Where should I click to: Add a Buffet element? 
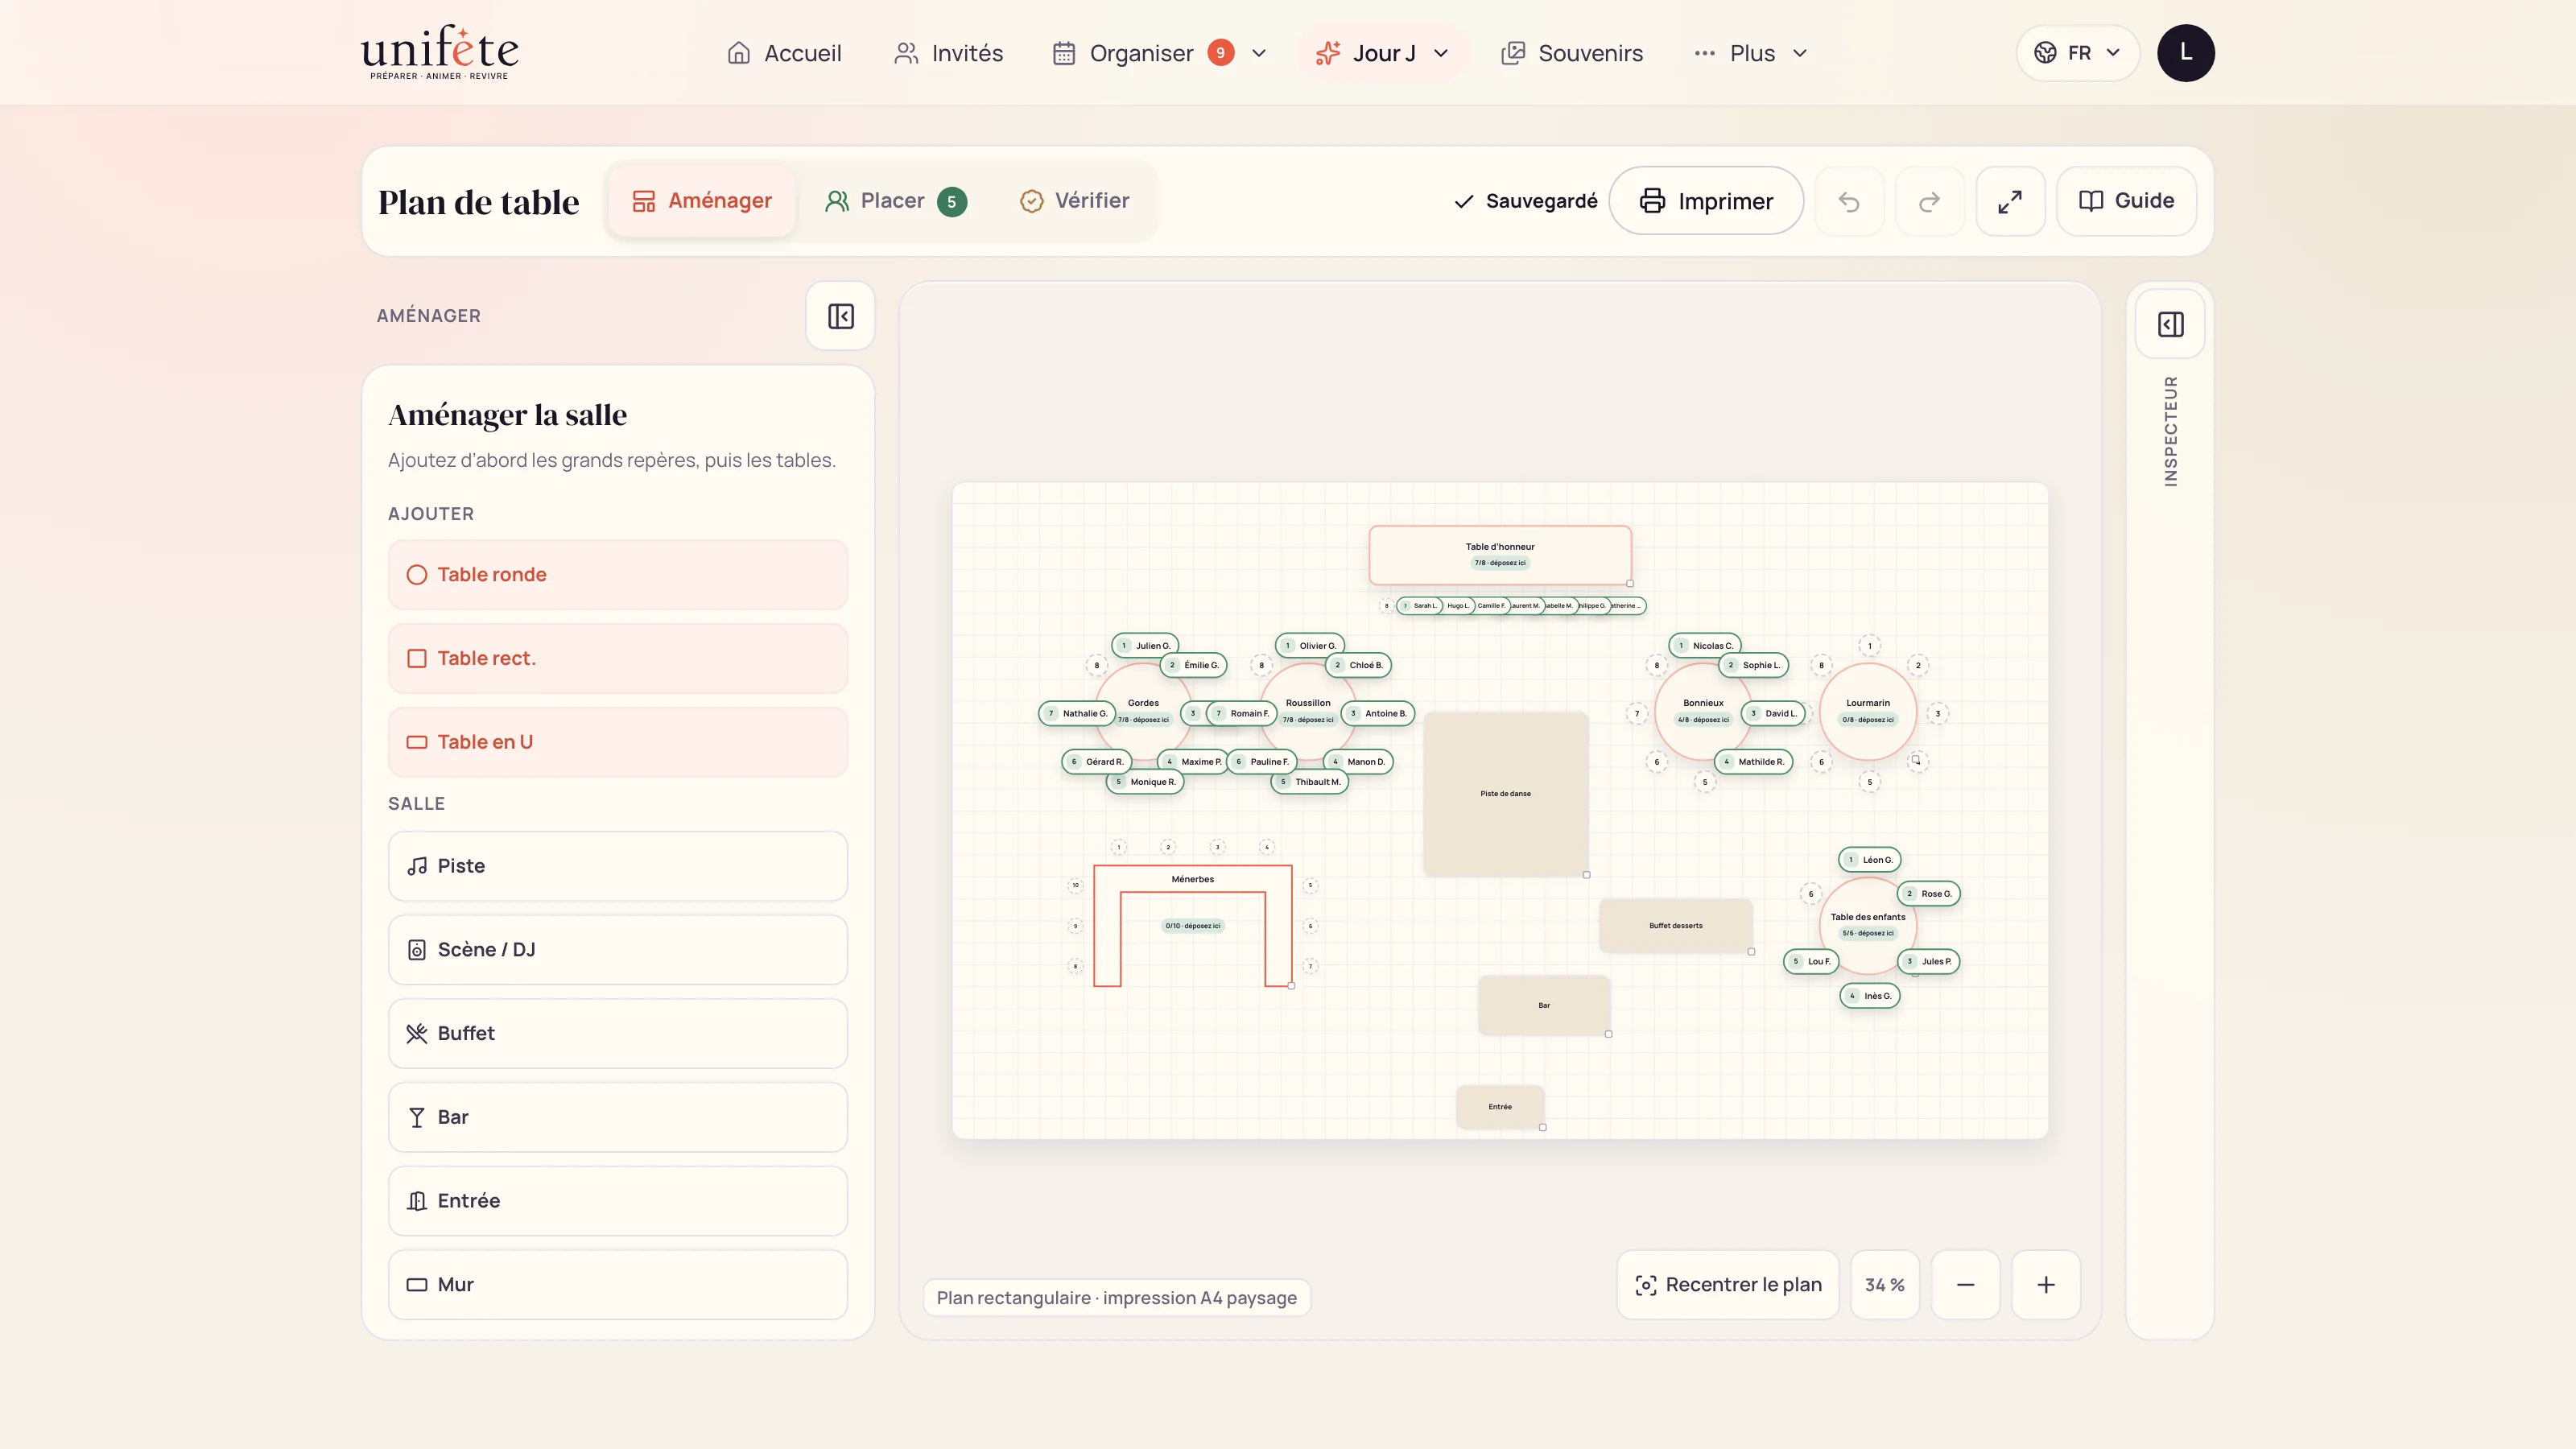617,1033
